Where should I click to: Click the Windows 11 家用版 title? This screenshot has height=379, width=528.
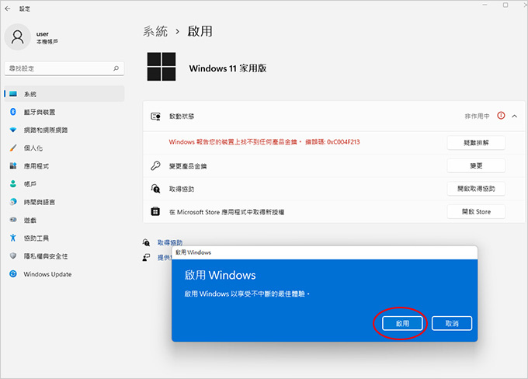[228, 68]
